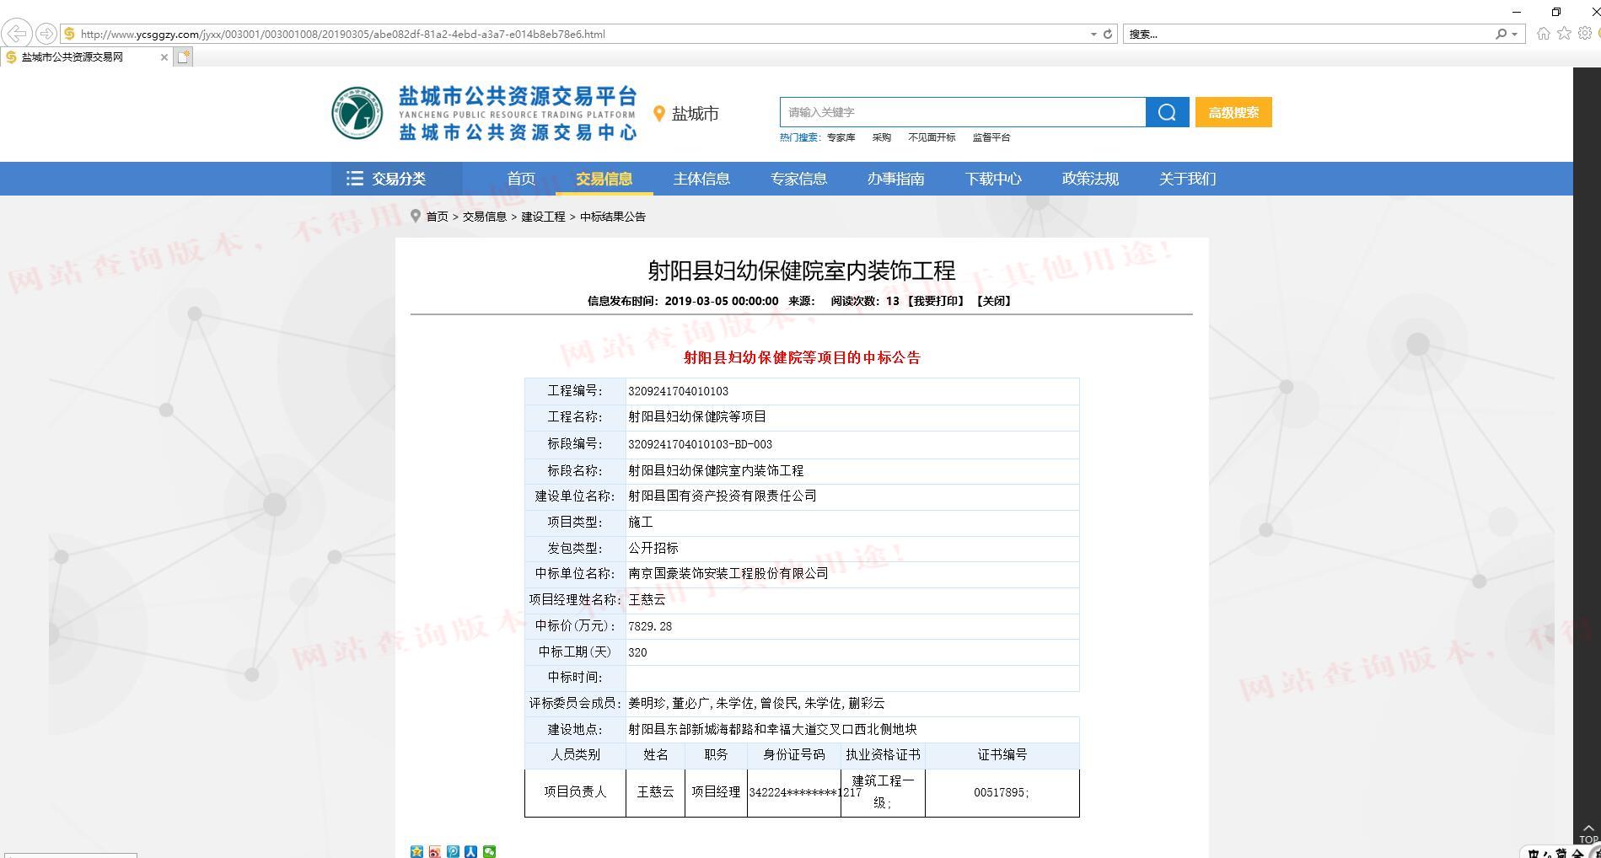Expand the search provider dropdown arrow
1601x858 pixels.
coord(1515,35)
